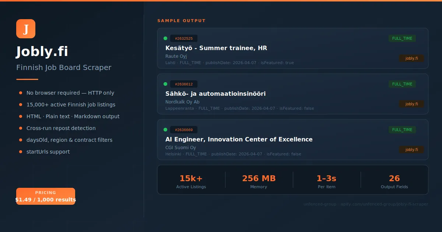Click the FULL_TIME tag on the Kesätyö card

(x=402, y=38)
